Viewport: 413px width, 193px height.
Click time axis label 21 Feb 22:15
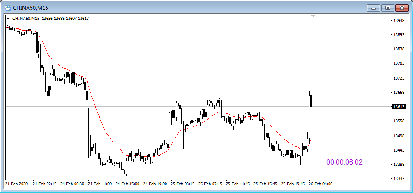point(44,184)
